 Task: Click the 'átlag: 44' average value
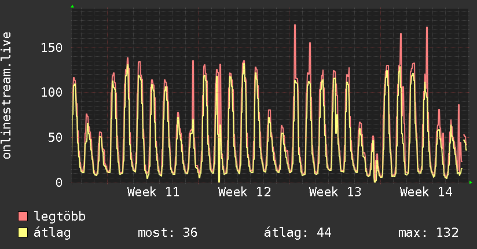[x=298, y=233]
